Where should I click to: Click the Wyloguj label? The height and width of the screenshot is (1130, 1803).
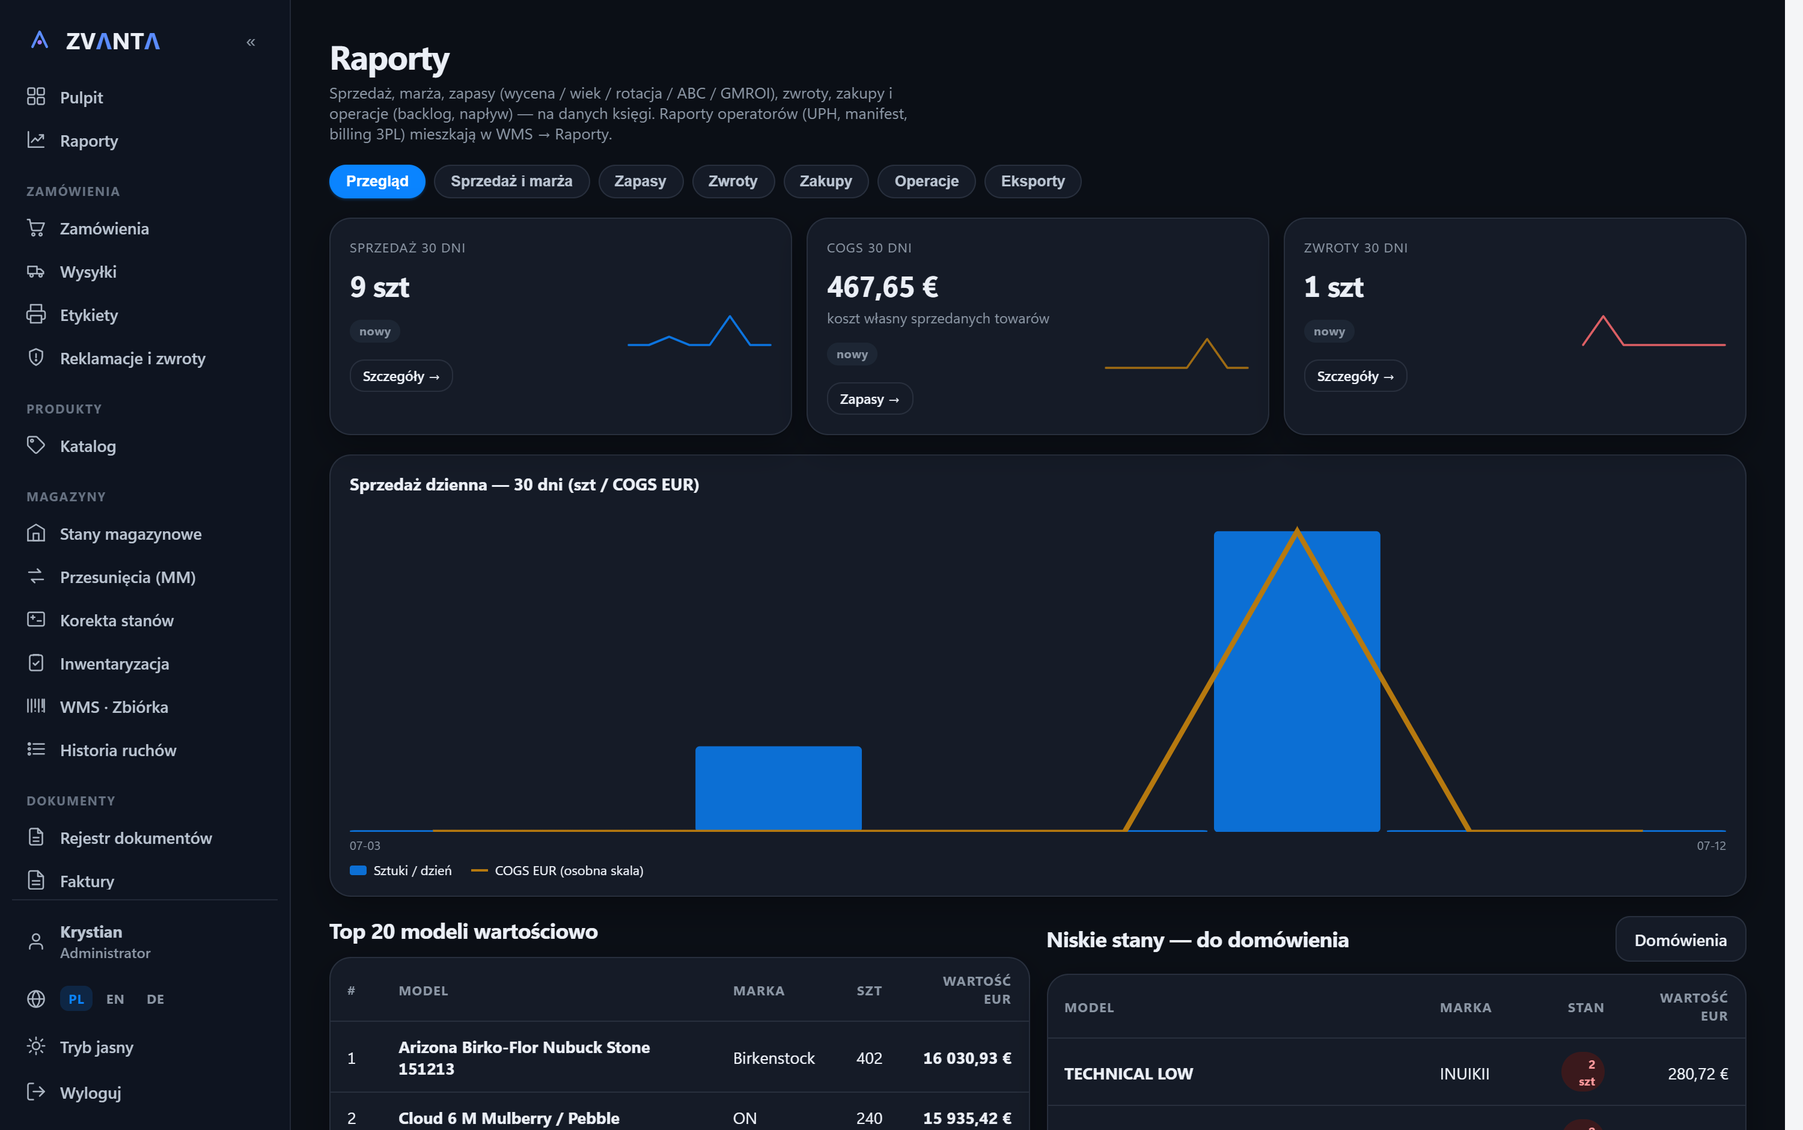click(90, 1093)
